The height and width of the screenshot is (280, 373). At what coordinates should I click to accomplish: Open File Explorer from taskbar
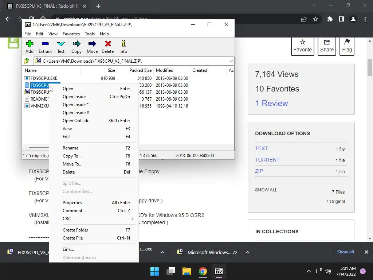[187, 271]
